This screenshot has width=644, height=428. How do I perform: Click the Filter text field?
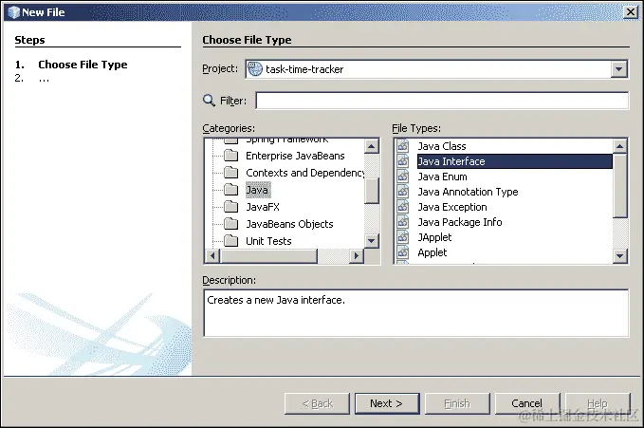[x=442, y=101]
